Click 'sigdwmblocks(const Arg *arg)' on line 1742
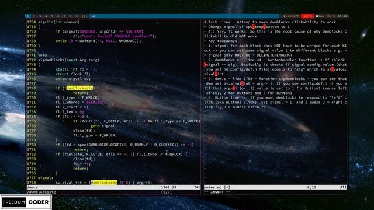Image resolution: width=374 pixels, height=210 pixels. (68, 60)
